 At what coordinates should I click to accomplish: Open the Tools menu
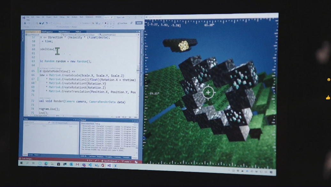click(x=81, y=17)
